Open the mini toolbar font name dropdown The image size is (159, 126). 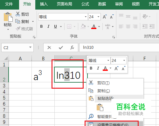pyautogui.click(x=108, y=61)
